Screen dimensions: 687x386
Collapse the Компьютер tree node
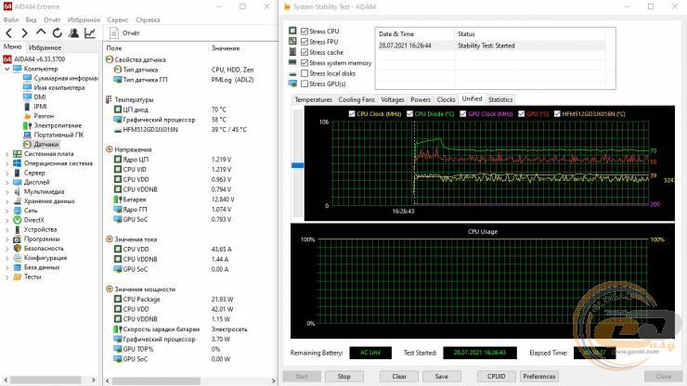(x=7, y=69)
